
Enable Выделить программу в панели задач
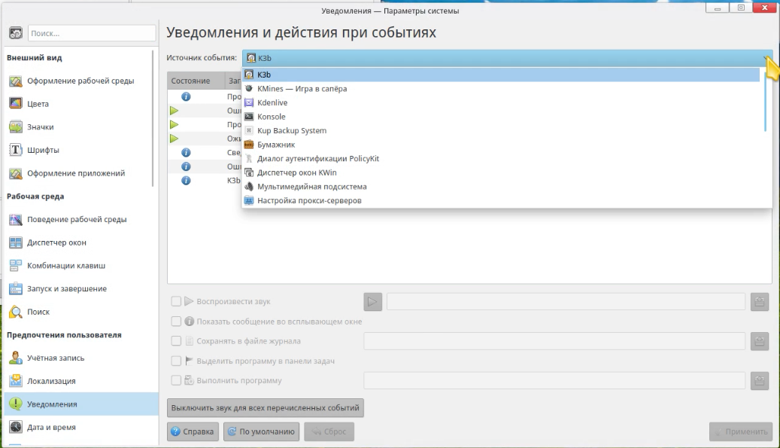176,361
